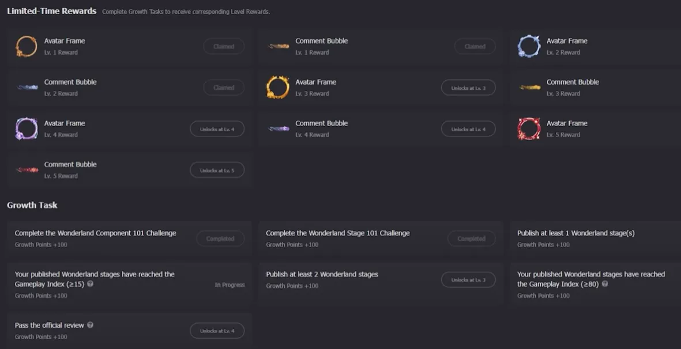Click the Lv. 1 Comment Bubble icon
The width and height of the screenshot is (681, 349).
pos(278,46)
